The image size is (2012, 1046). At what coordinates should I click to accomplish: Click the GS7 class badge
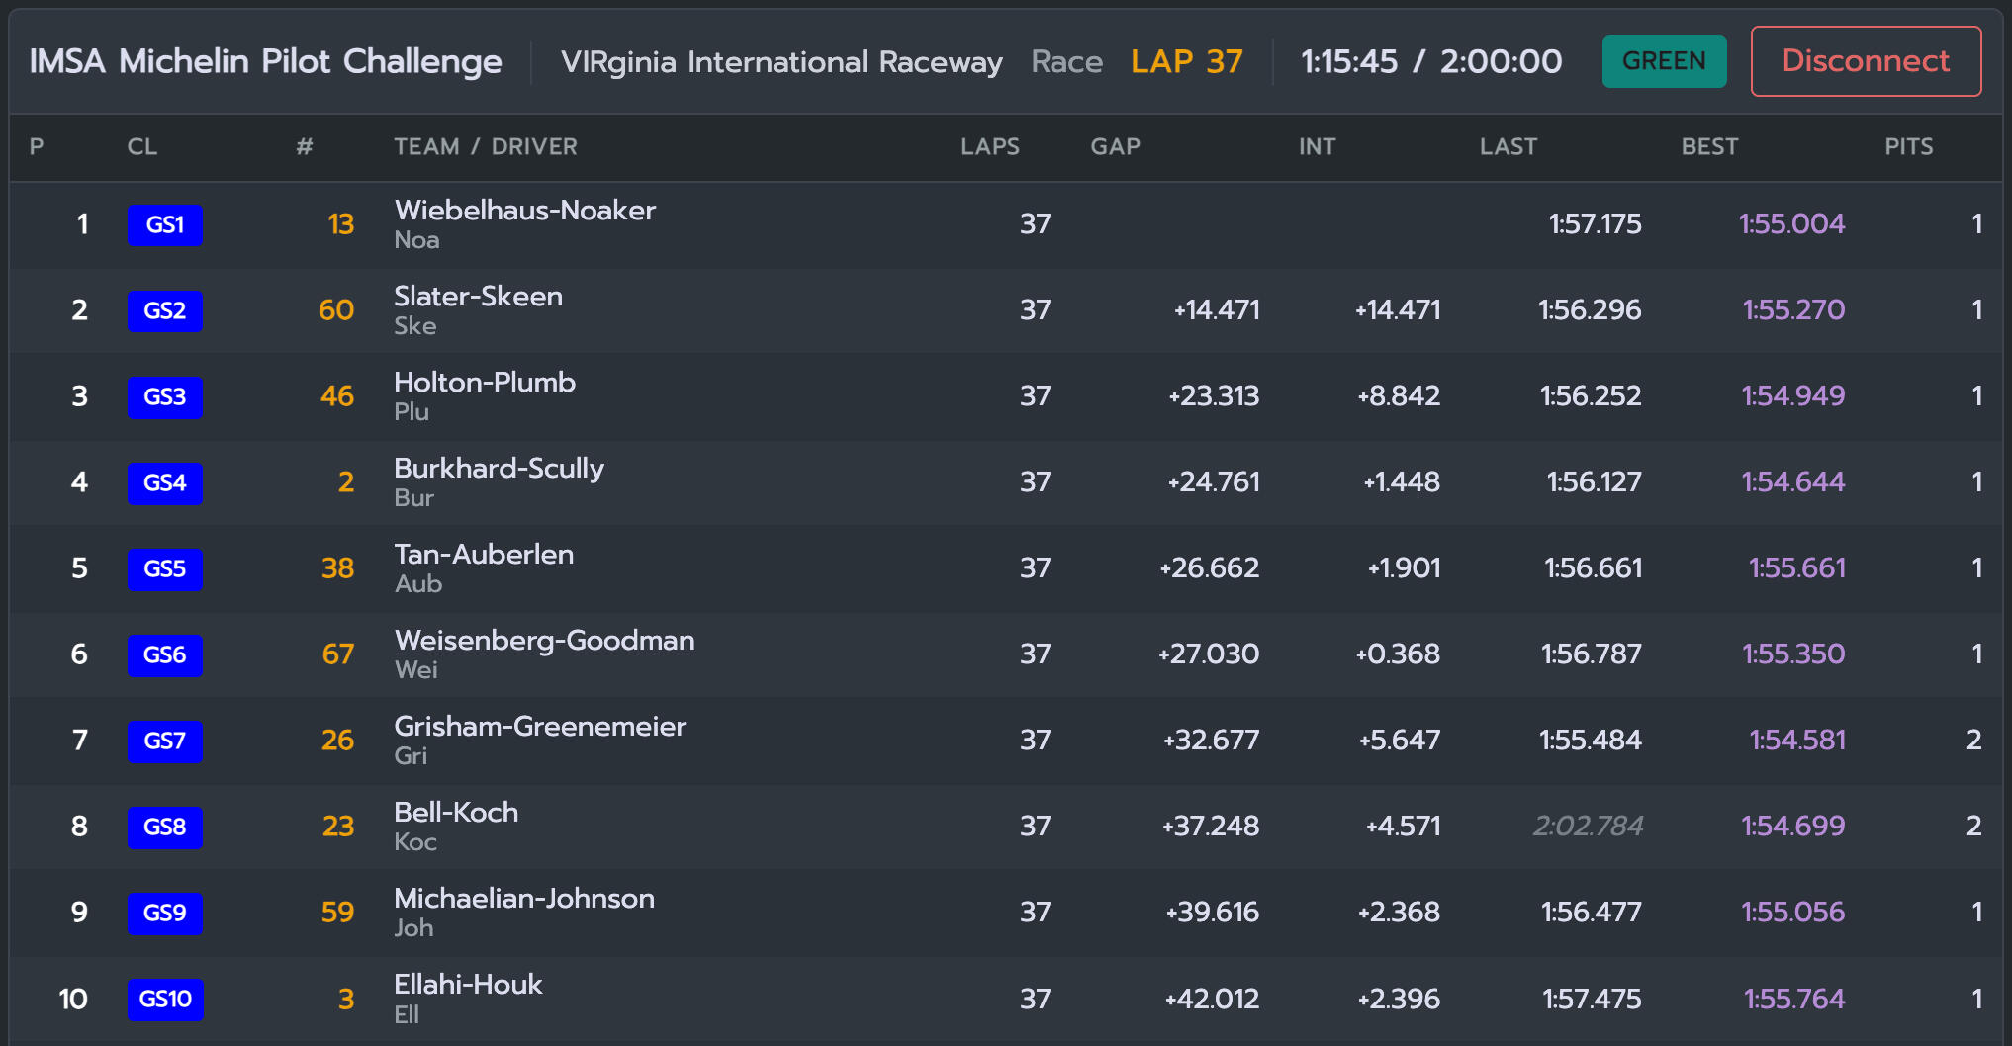(165, 741)
